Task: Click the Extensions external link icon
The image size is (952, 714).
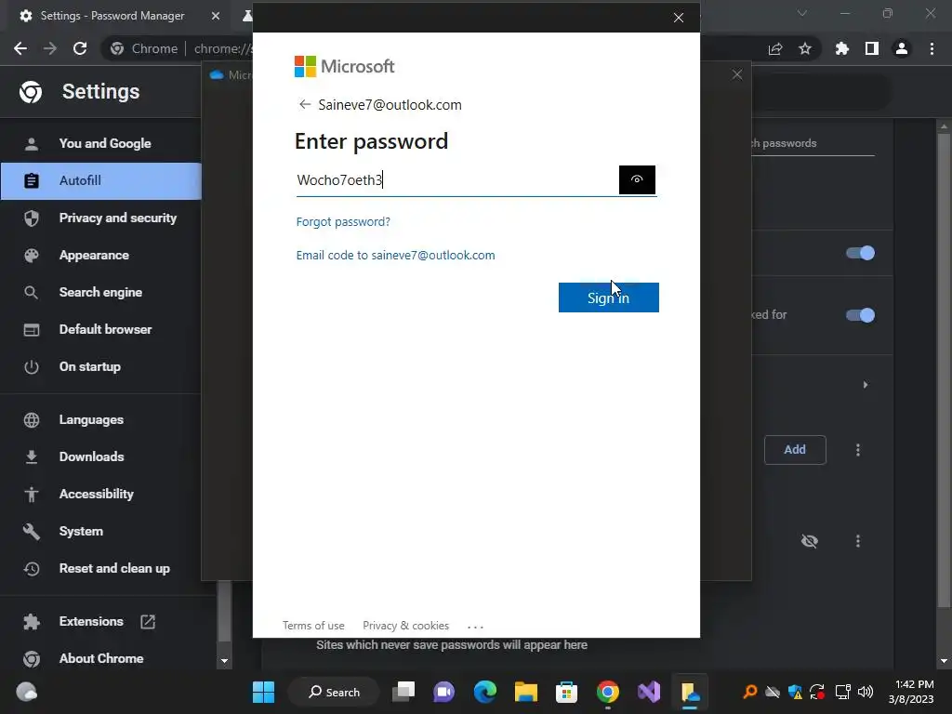Action: 148,621
